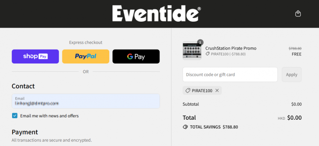Click the tag icon beside PIRATE100 (-$788.80)
Image resolution: width=319 pixels, height=146 pixels.
click(x=207, y=54)
